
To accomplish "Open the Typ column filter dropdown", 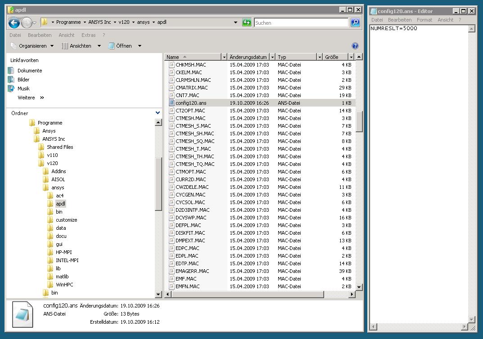I will click(x=320, y=57).
